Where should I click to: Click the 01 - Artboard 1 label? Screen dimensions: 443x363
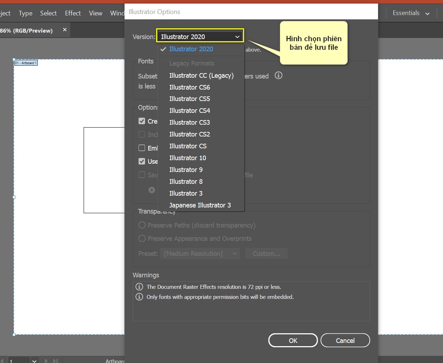(26, 63)
